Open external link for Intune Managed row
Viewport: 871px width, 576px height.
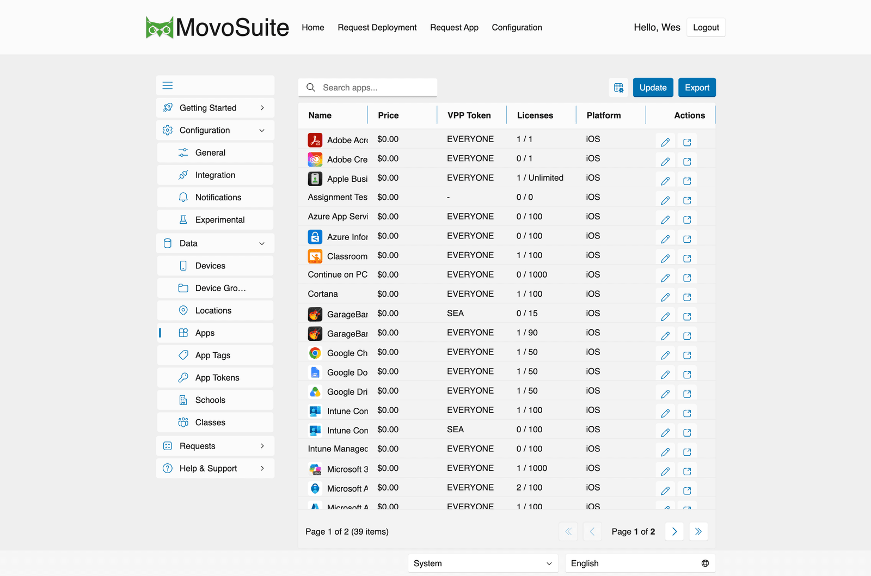pos(687,452)
